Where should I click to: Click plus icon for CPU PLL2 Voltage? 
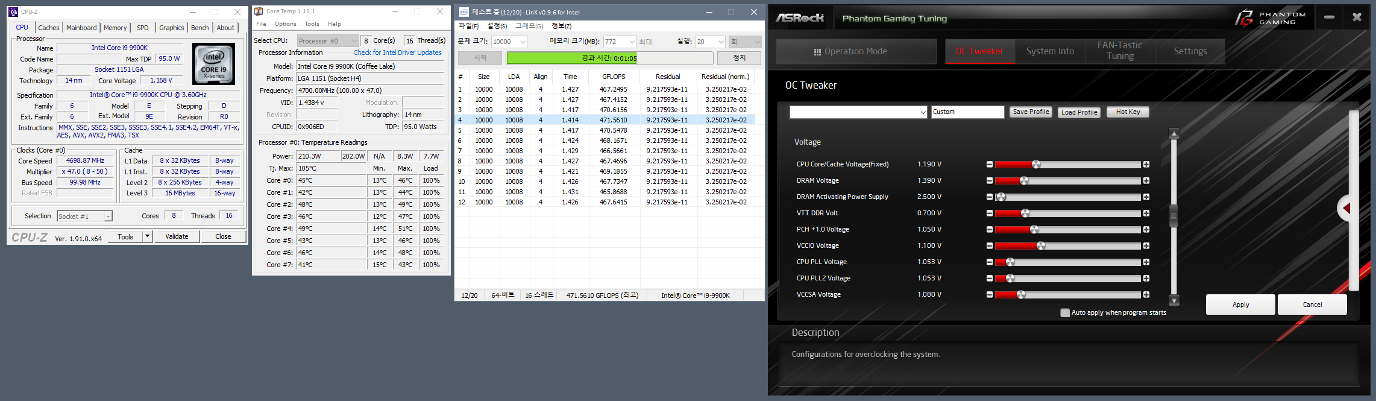pos(1146,278)
